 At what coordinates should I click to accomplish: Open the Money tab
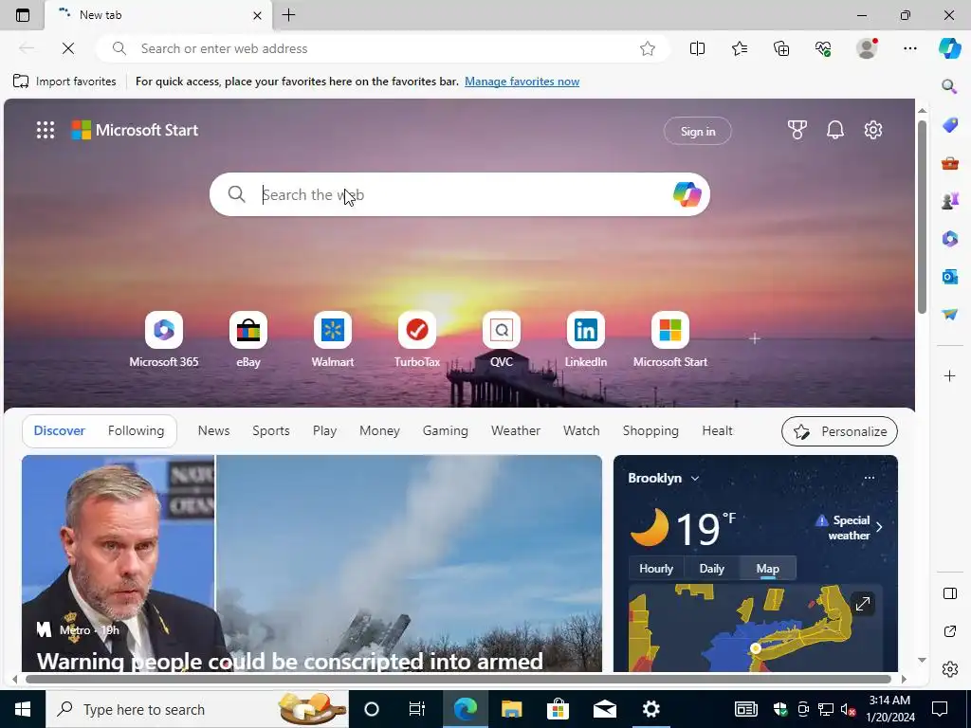pyautogui.click(x=379, y=431)
